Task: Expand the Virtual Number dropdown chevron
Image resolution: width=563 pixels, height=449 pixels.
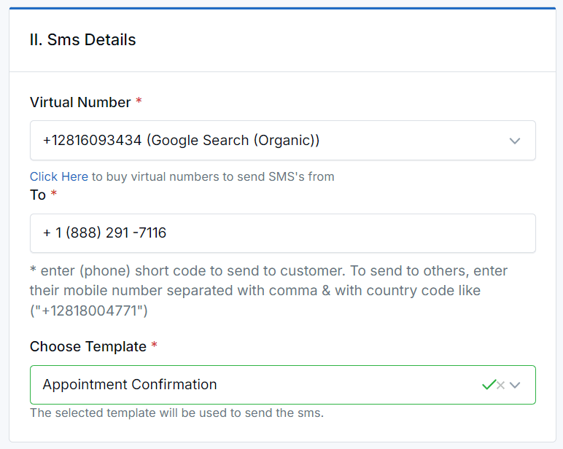Action: pos(515,141)
